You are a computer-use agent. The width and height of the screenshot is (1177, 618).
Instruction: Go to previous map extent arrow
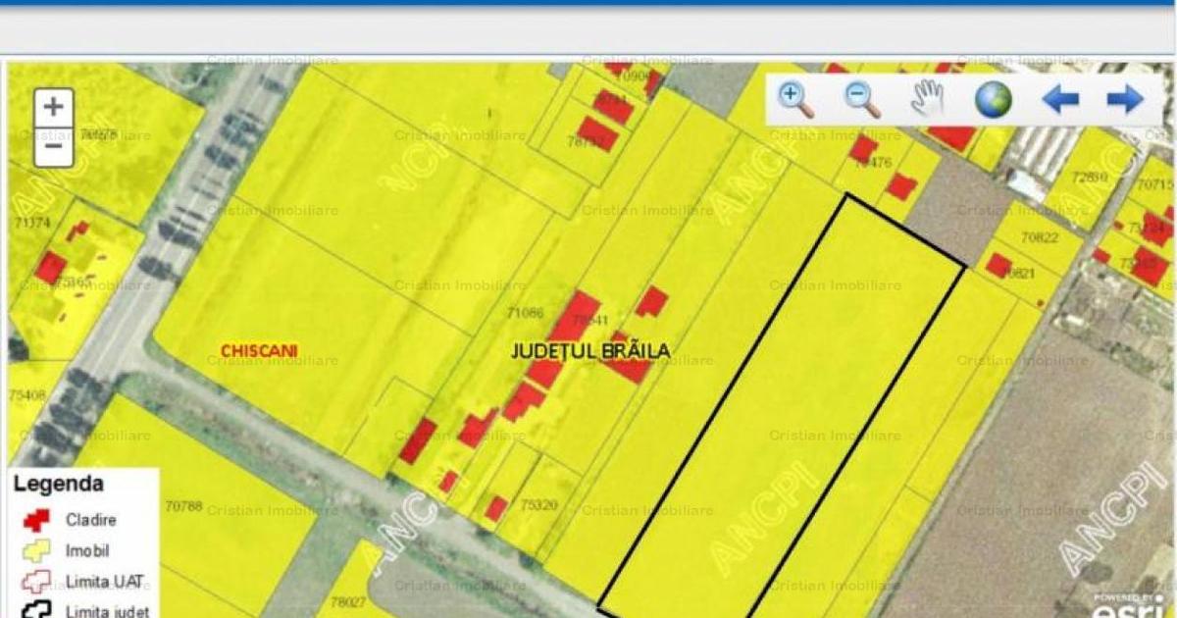point(1060,99)
